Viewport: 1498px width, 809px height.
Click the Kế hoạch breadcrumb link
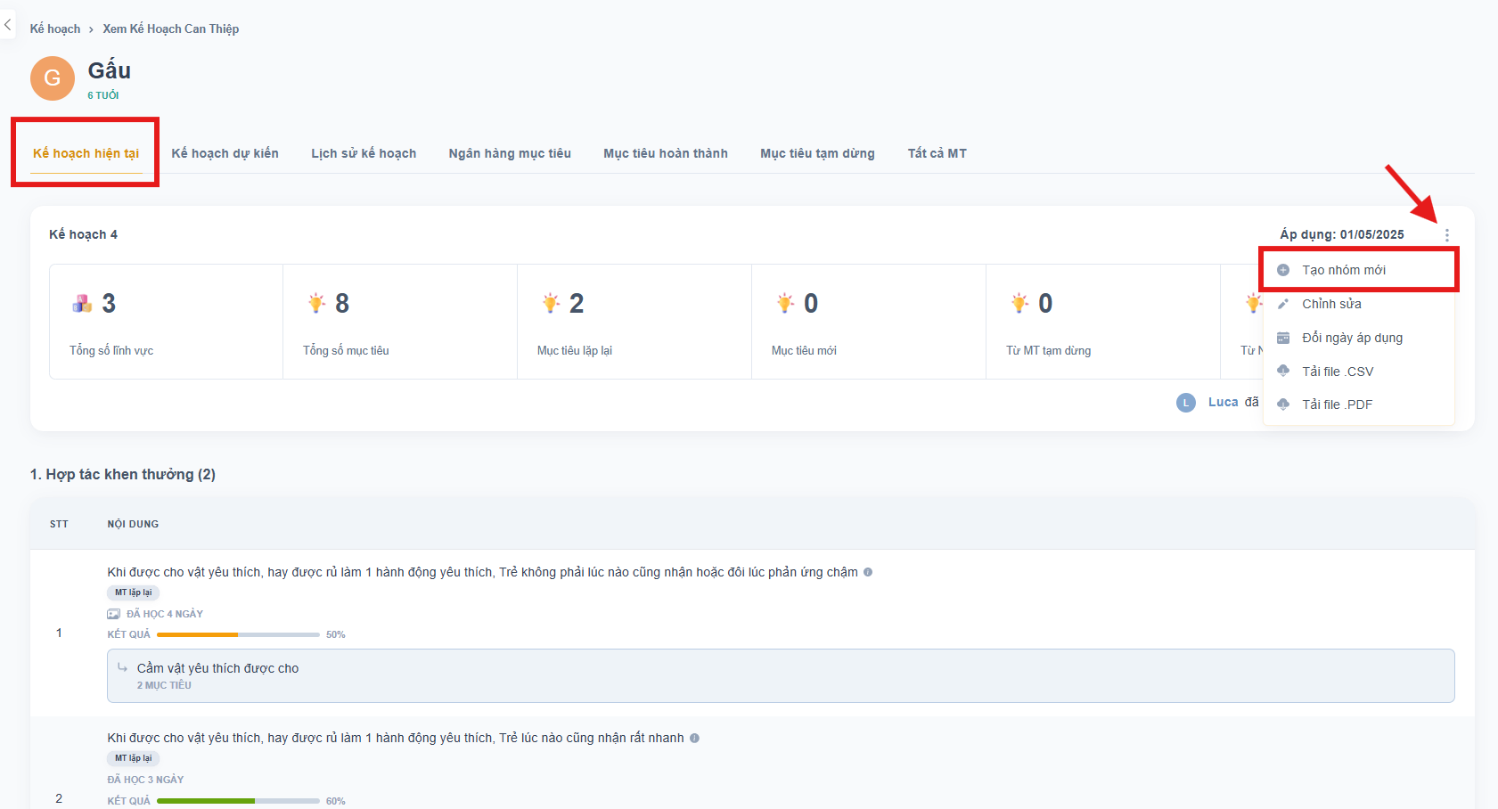click(54, 29)
